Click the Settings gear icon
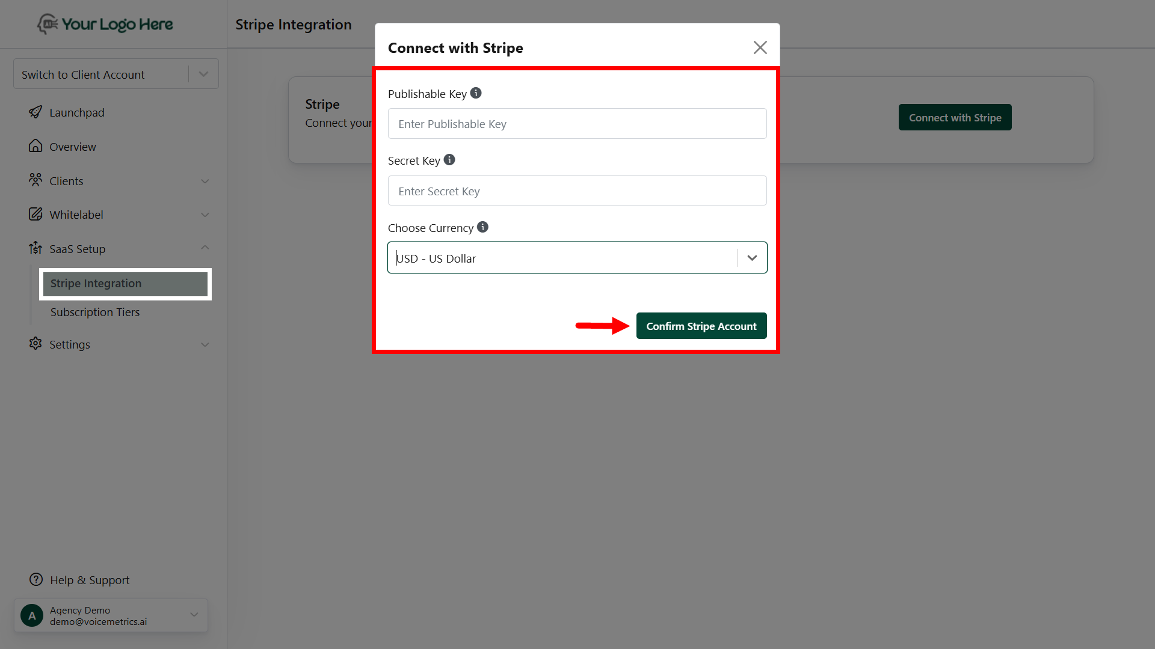Screen dimensions: 1155x649 pyautogui.click(x=35, y=343)
